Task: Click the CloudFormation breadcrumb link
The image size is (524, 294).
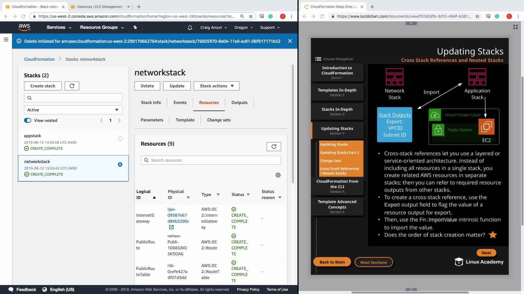Action: pos(39,59)
